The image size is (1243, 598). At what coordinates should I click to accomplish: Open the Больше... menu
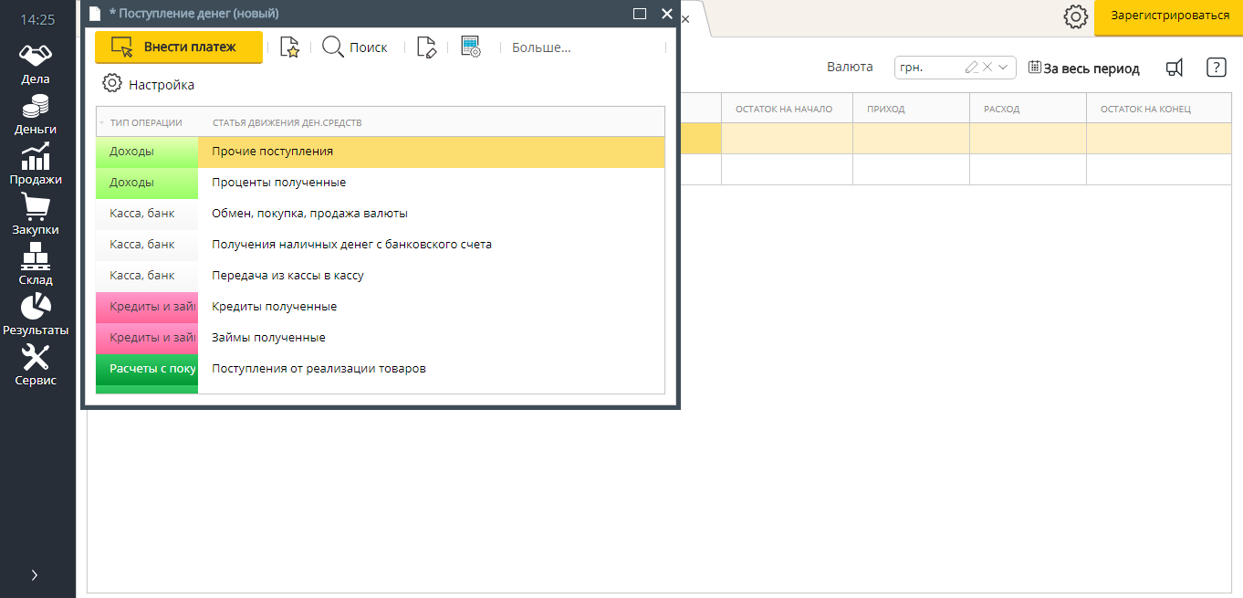pyautogui.click(x=541, y=47)
